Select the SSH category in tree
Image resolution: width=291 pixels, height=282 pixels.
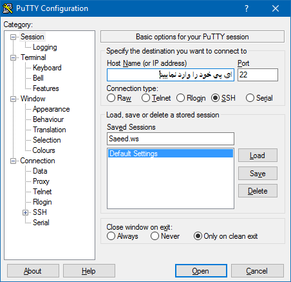click(40, 212)
